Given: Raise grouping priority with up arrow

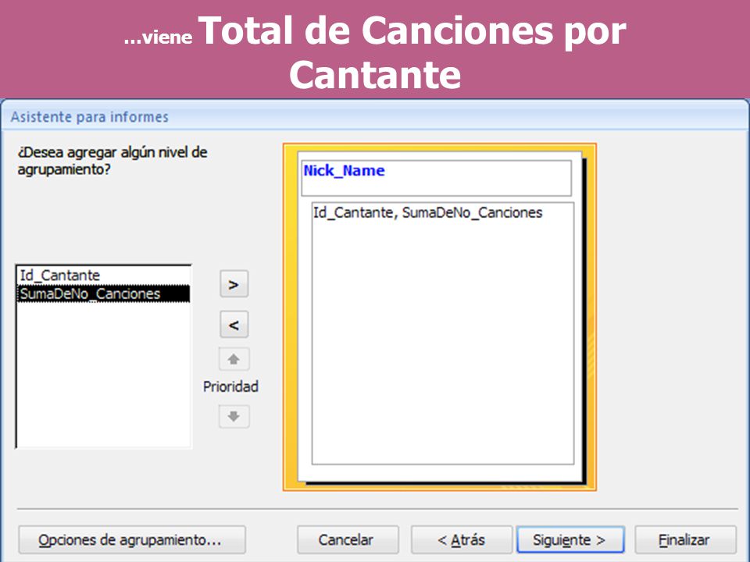Looking at the screenshot, I should click(x=234, y=359).
